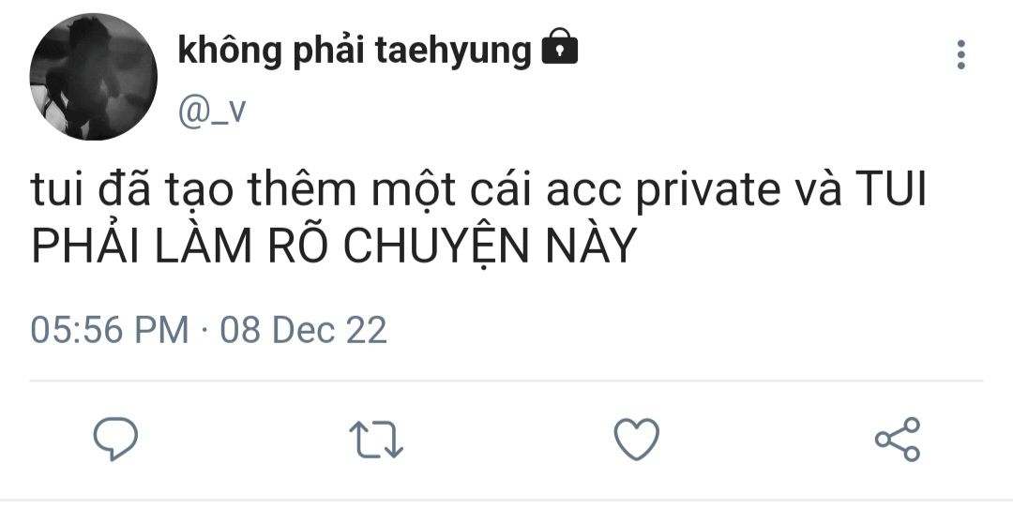Click the date '08 Dec 22'
This screenshot has height=509, width=1013.
303,330
